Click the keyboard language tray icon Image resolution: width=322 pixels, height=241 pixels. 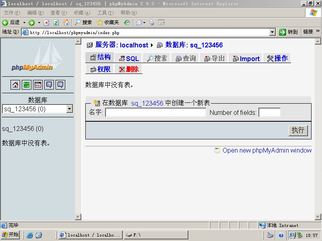point(270,235)
